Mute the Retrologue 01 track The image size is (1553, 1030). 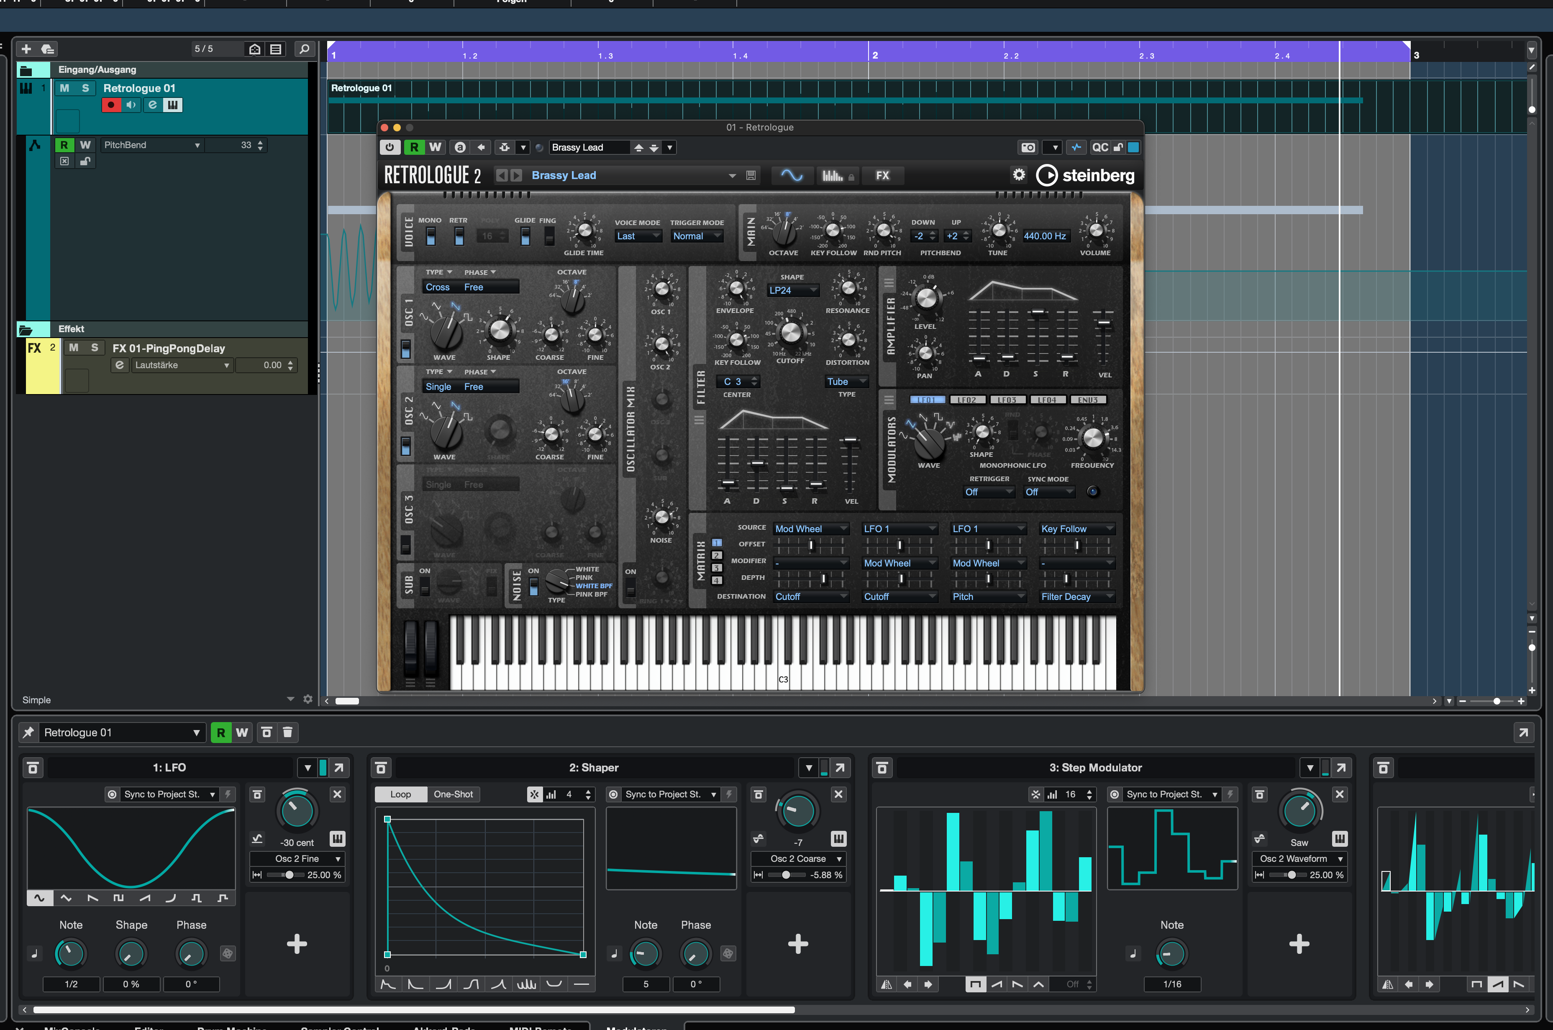[64, 88]
